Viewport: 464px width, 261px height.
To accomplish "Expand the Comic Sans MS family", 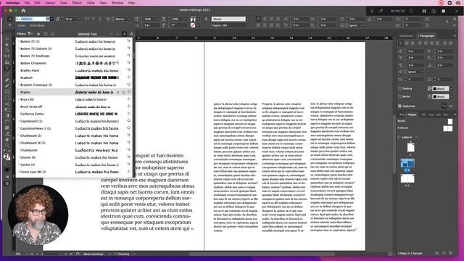I will click(x=19, y=172).
